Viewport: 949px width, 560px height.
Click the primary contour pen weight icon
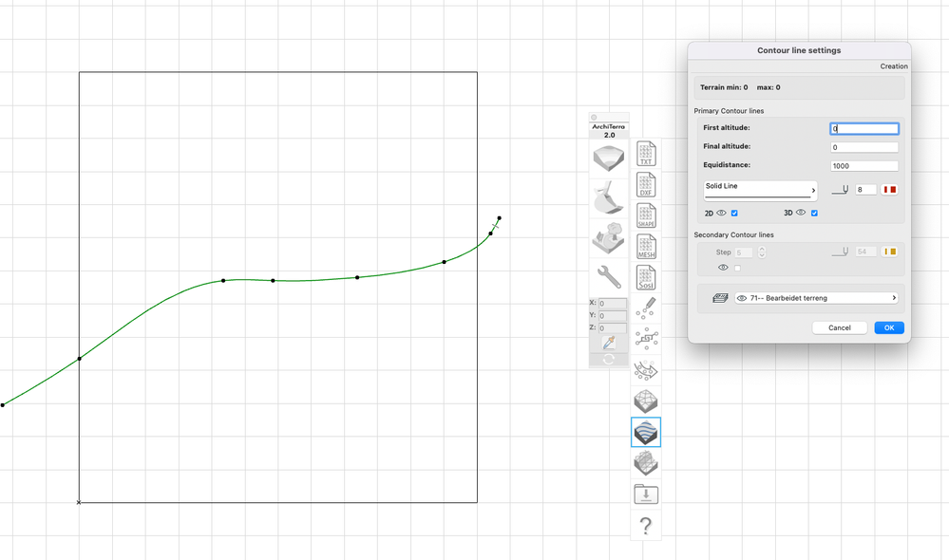click(840, 190)
